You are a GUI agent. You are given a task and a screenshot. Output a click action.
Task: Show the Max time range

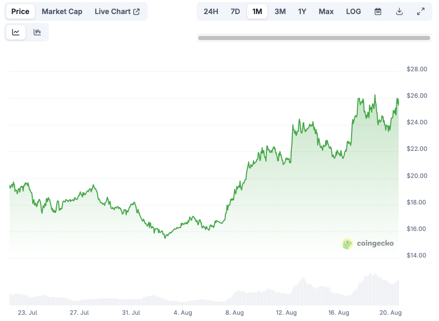point(326,11)
